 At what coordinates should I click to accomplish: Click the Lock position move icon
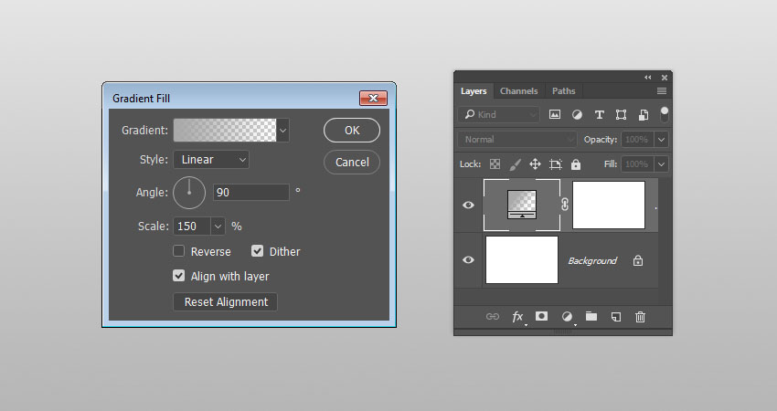tap(535, 164)
